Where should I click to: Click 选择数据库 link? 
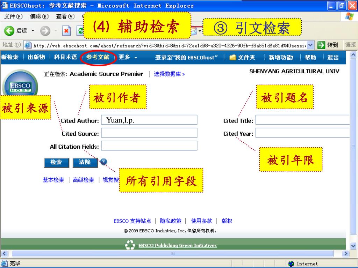coord(170,74)
